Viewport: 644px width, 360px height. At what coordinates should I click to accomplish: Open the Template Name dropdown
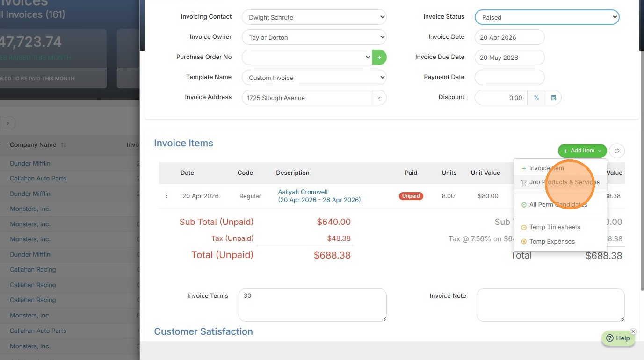point(314,78)
